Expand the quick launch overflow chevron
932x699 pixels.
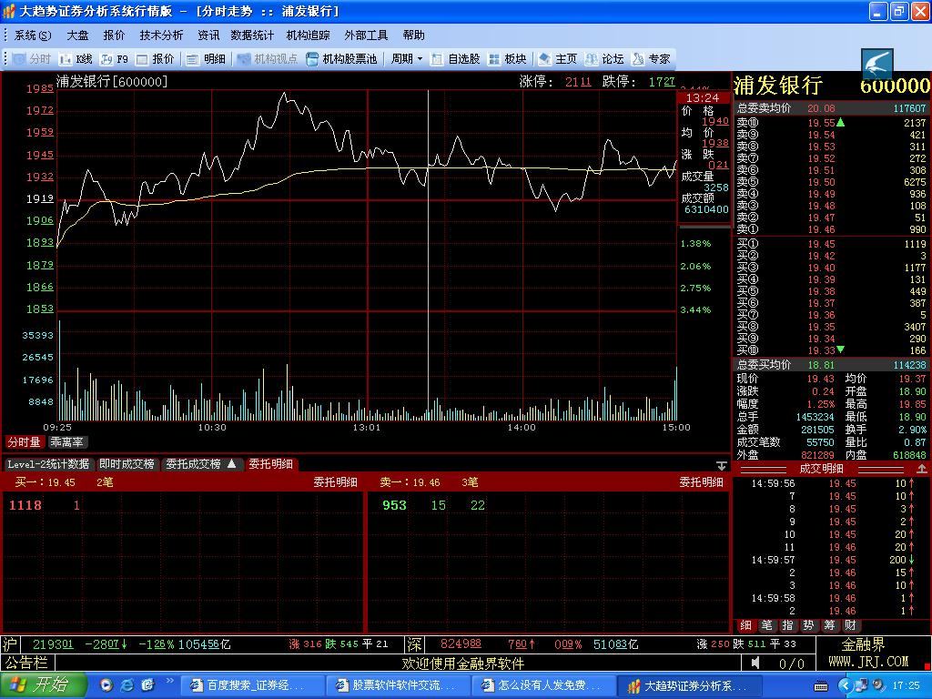tap(169, 681)
